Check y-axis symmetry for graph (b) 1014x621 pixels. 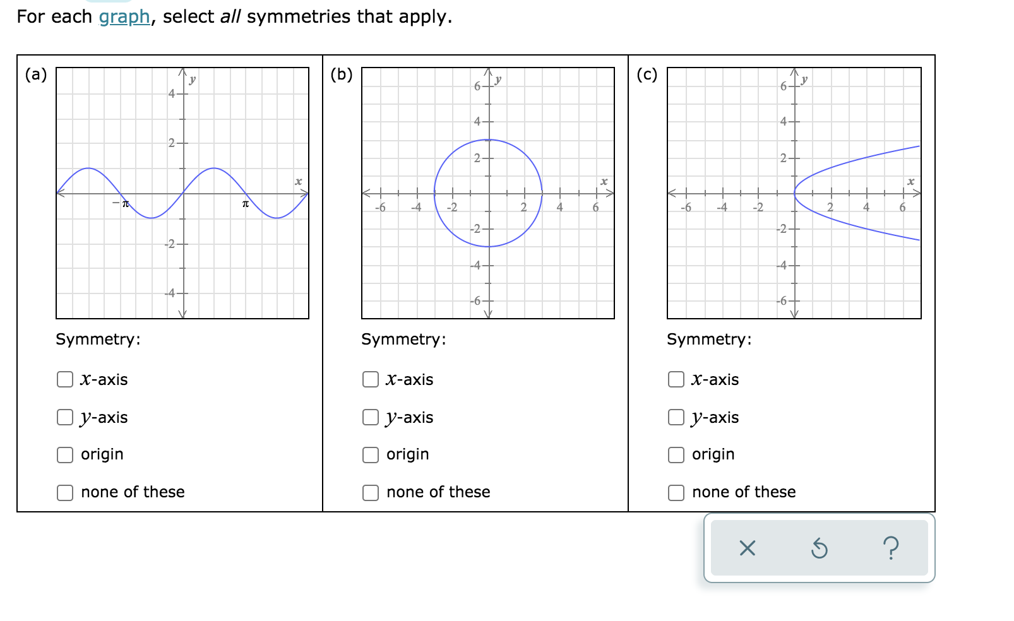371,417
